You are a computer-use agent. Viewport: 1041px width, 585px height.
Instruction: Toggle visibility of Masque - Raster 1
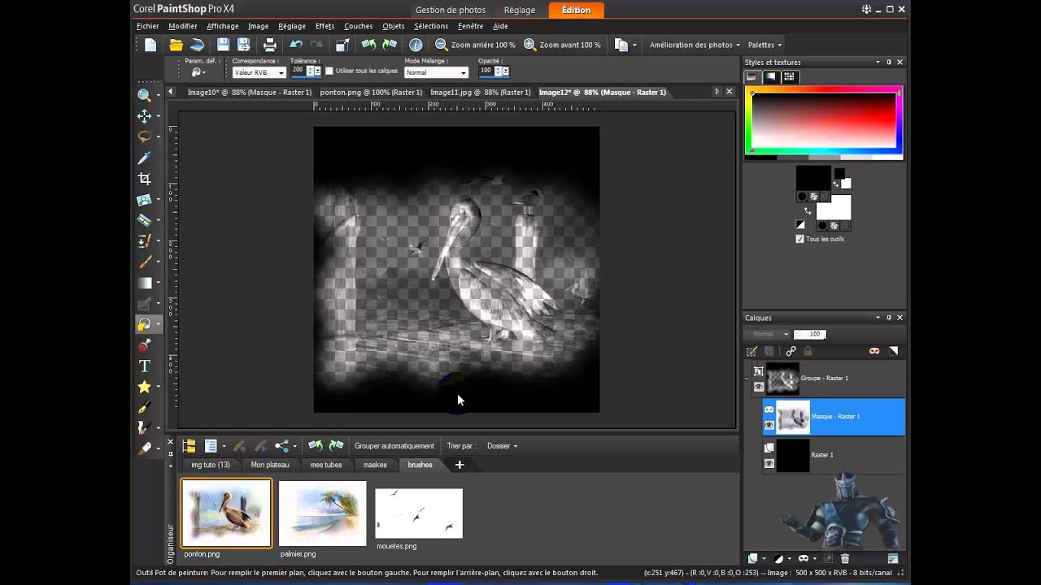(769, 425)
